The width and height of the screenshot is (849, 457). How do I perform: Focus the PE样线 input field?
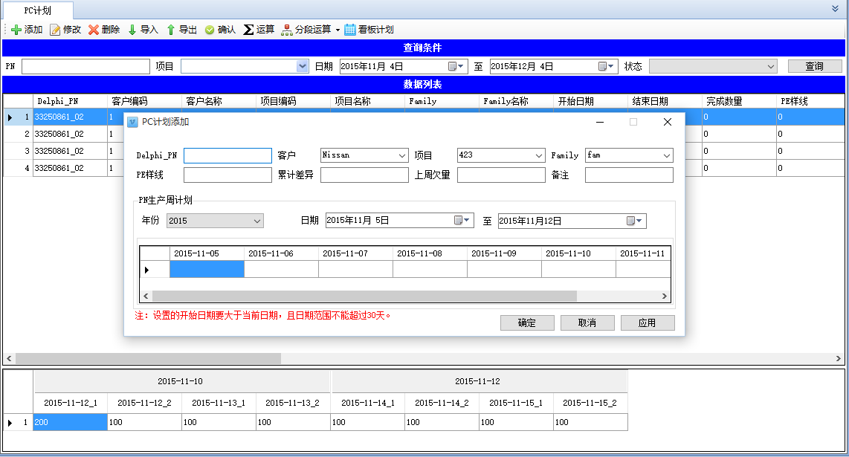(228, 175)
